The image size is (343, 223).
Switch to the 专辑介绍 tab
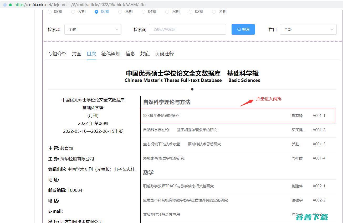click(x=57, y=54)
